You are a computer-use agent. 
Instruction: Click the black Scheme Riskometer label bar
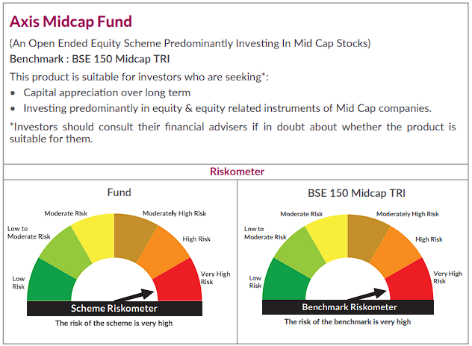pos(114,308)
